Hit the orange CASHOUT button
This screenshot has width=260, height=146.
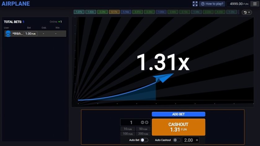tap(178, 127)
